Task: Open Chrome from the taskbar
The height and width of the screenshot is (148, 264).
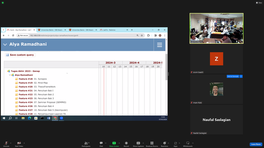Action: 55,118
